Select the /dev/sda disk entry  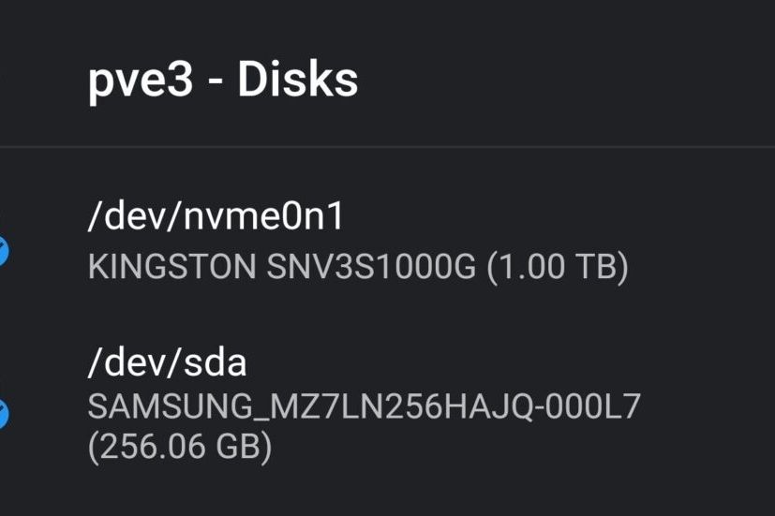pos(388,405)
